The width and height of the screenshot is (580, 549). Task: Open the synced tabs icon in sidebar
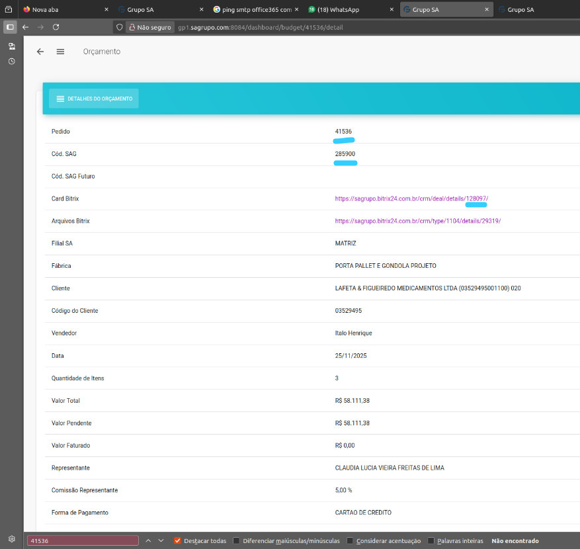click(11, 46)
